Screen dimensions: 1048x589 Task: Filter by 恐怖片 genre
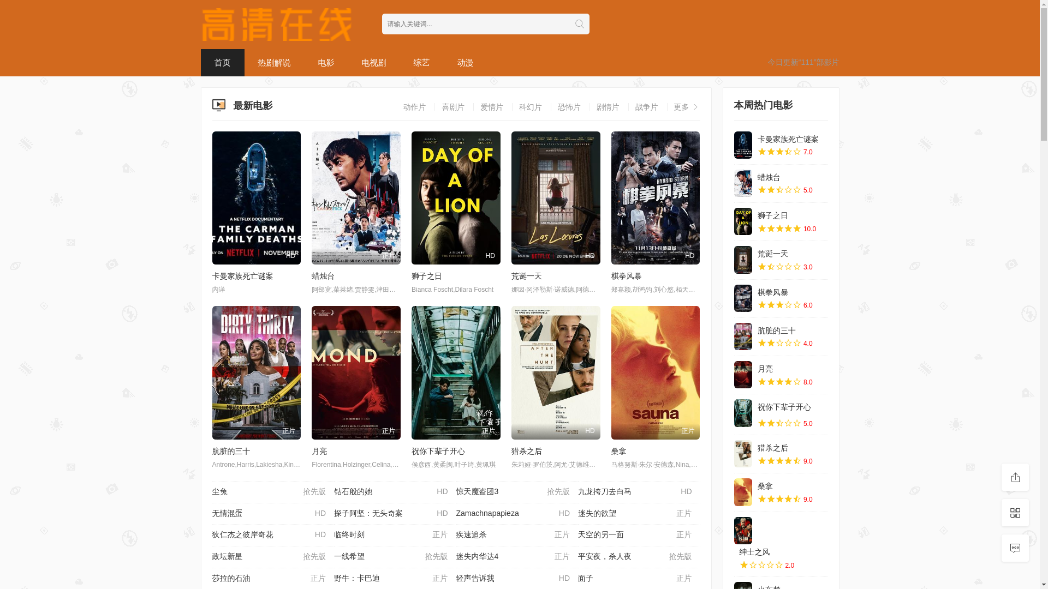point(569,107)
